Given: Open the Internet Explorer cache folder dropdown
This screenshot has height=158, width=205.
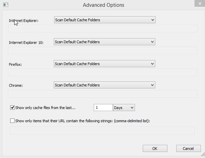Looking at the screenshot, I should 105,20.
